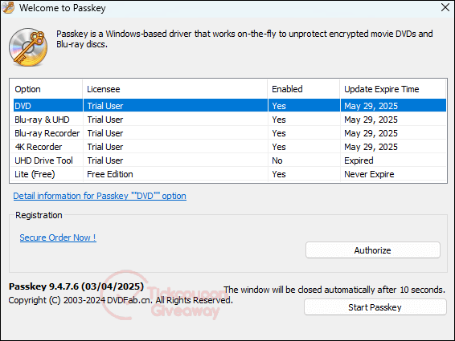The width and height of the screenshot is (455, 341).
Task: Select the 4K Recorder row
Action: pyautogui.click(x=230, y=147)
